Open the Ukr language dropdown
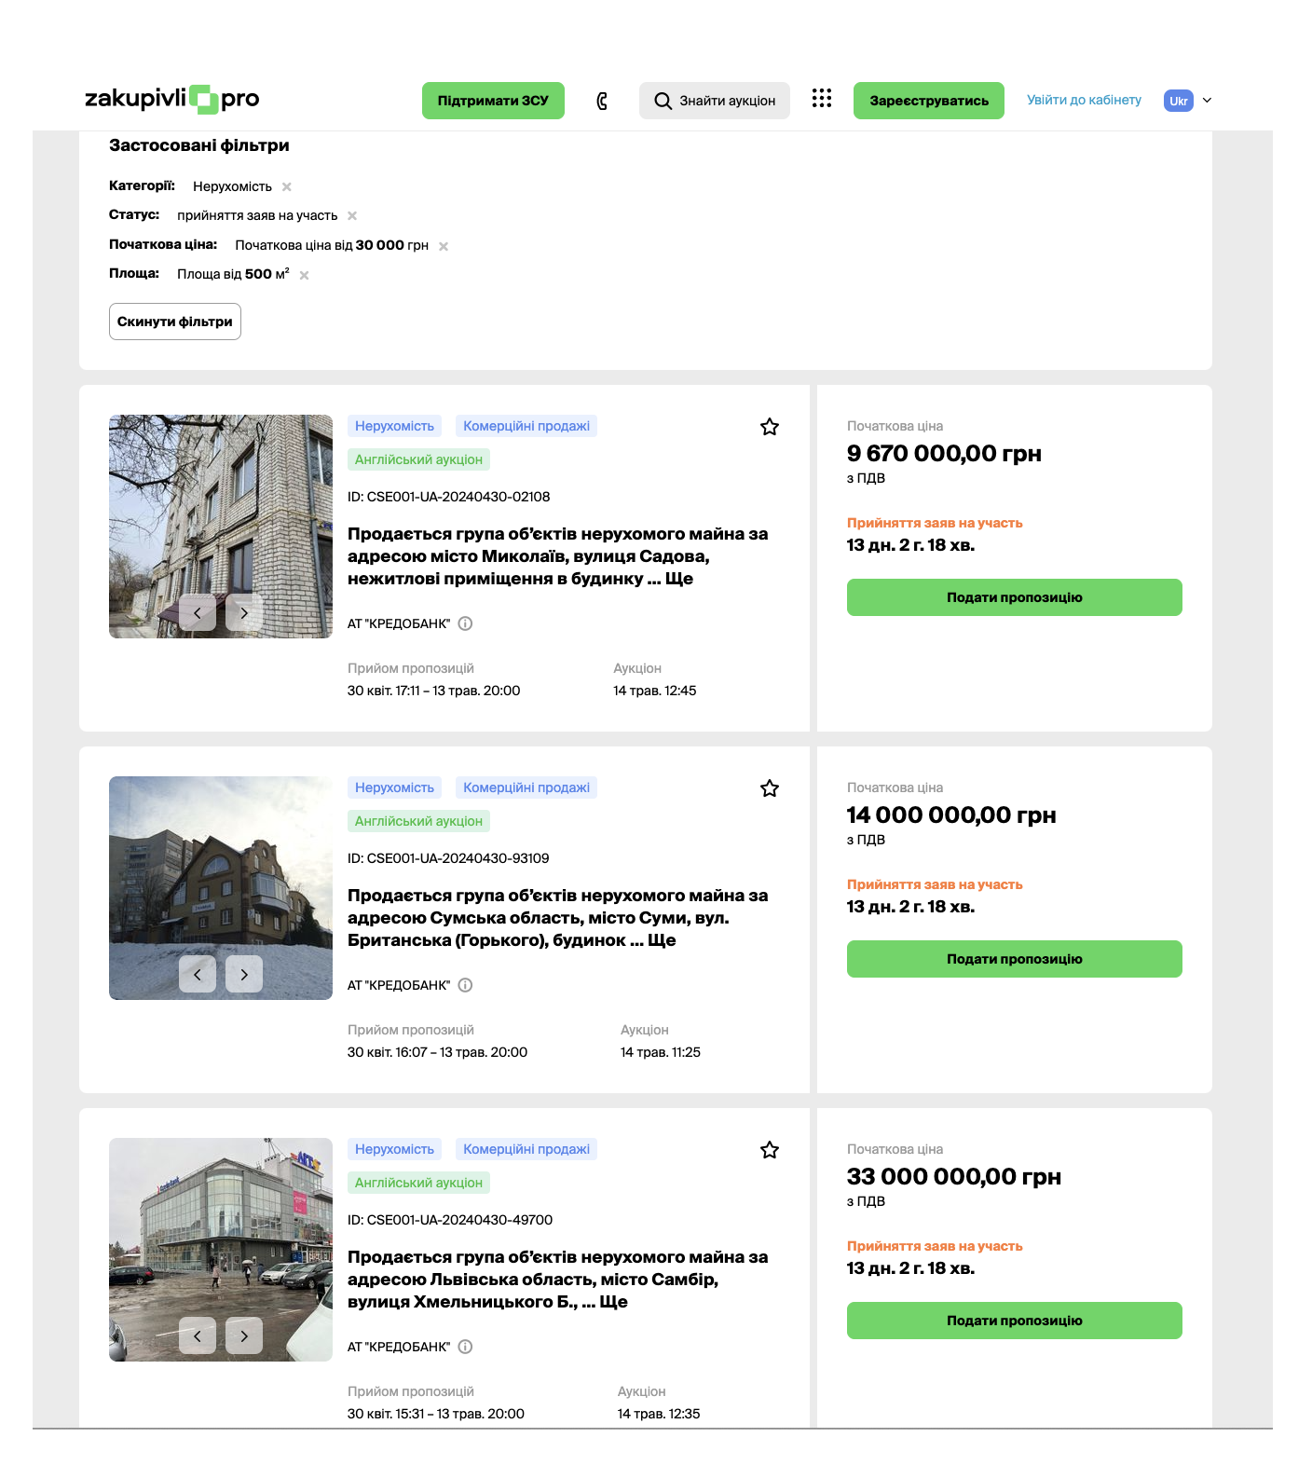 tap(1188, 101)
